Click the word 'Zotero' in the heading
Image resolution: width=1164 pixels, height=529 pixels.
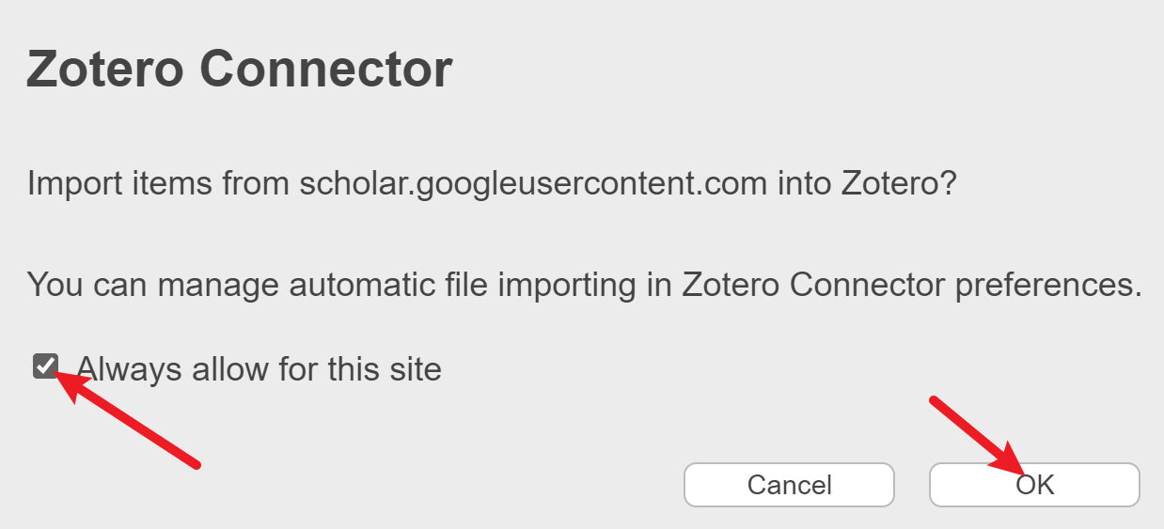[105, 70]
